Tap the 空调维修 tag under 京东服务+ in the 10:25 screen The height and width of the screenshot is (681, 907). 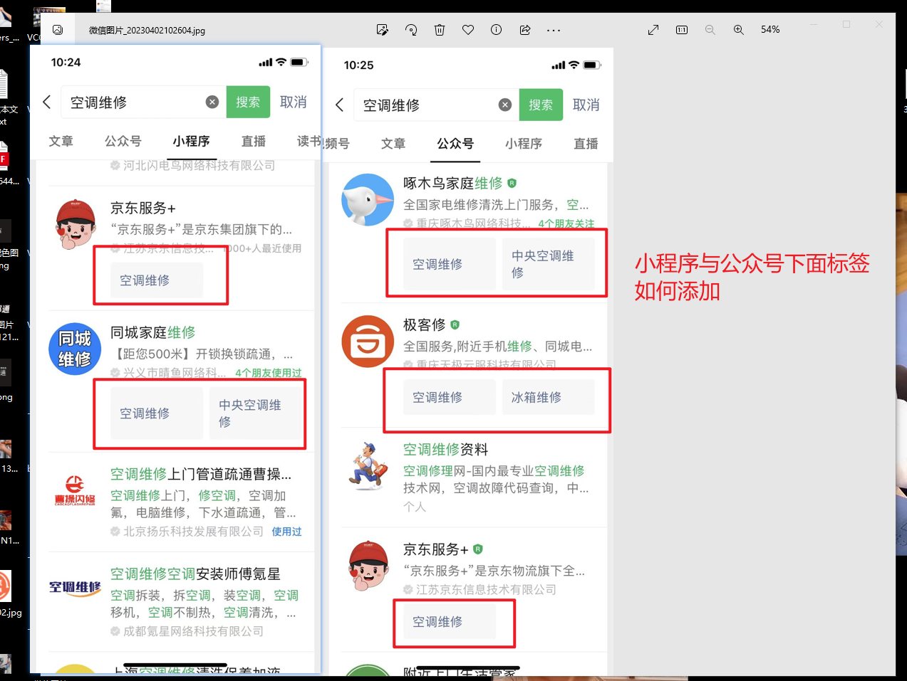point(450,622)
